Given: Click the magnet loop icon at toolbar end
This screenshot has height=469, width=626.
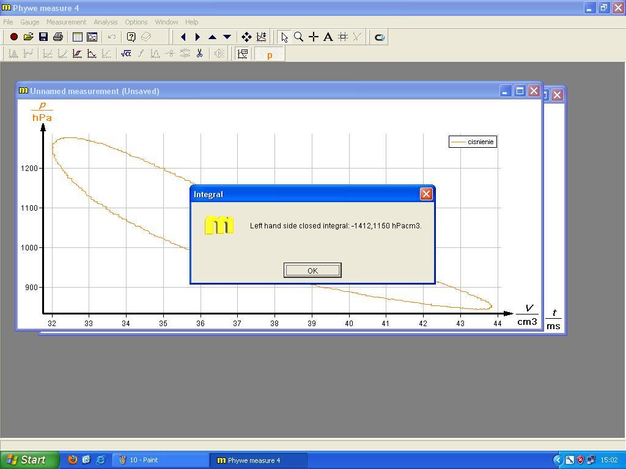Looking at the screenshot, I should coord(379,37).
